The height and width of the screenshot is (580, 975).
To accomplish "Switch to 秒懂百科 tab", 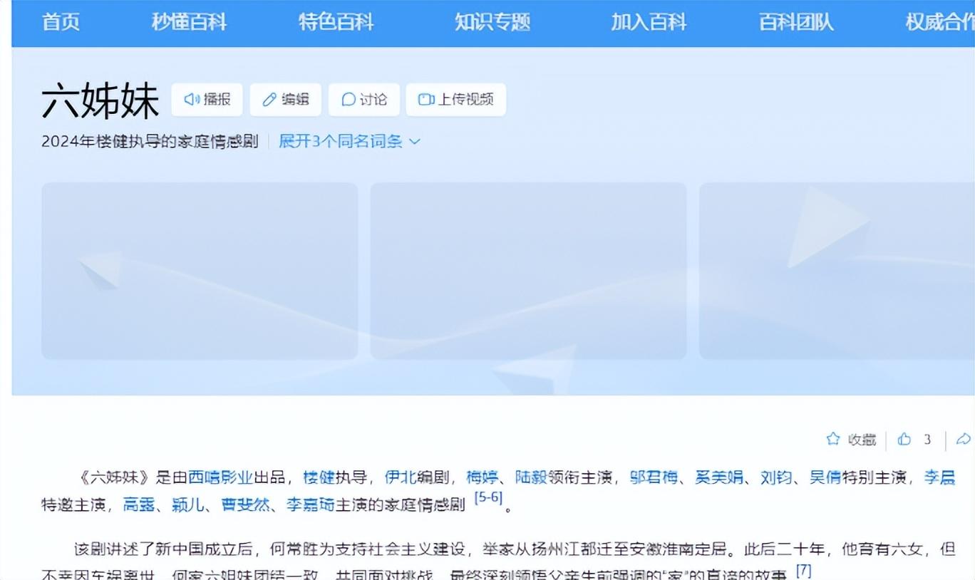I will [189, 22].
